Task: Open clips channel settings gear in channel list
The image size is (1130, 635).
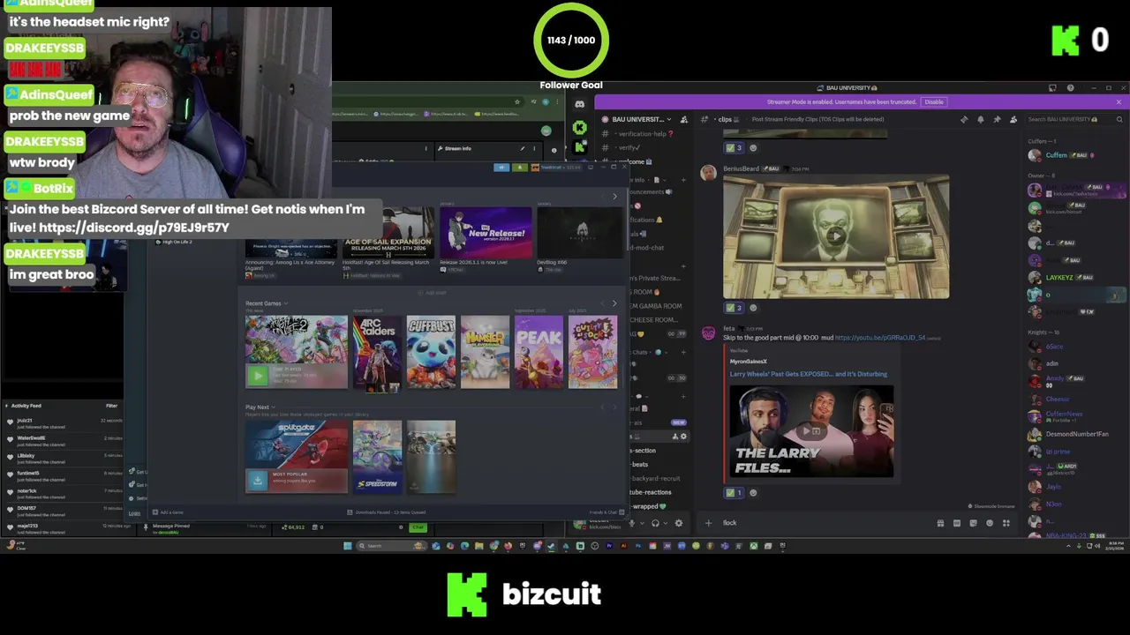Action: point(683,436)
